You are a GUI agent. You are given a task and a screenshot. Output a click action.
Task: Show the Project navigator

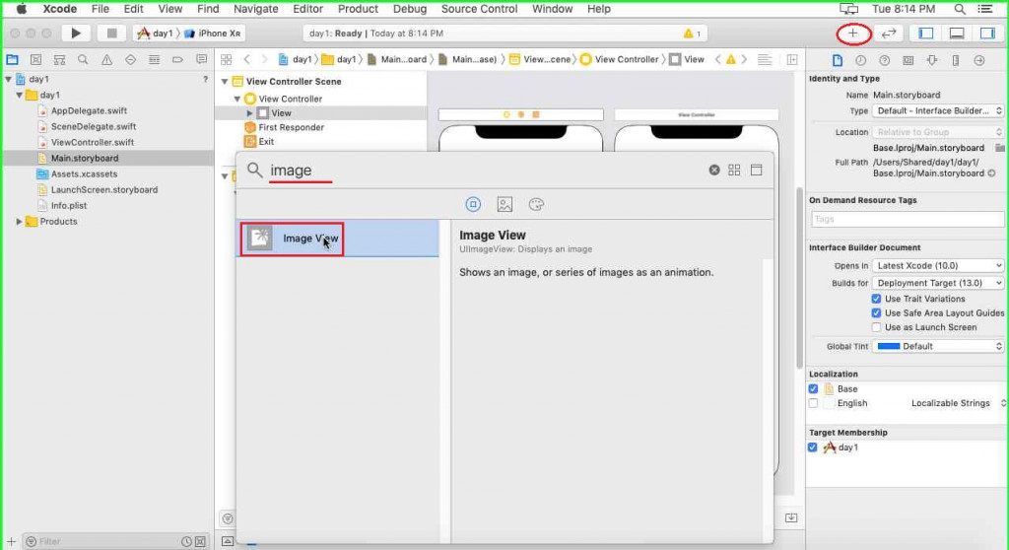pyautogui.click(x=12, y=60)
